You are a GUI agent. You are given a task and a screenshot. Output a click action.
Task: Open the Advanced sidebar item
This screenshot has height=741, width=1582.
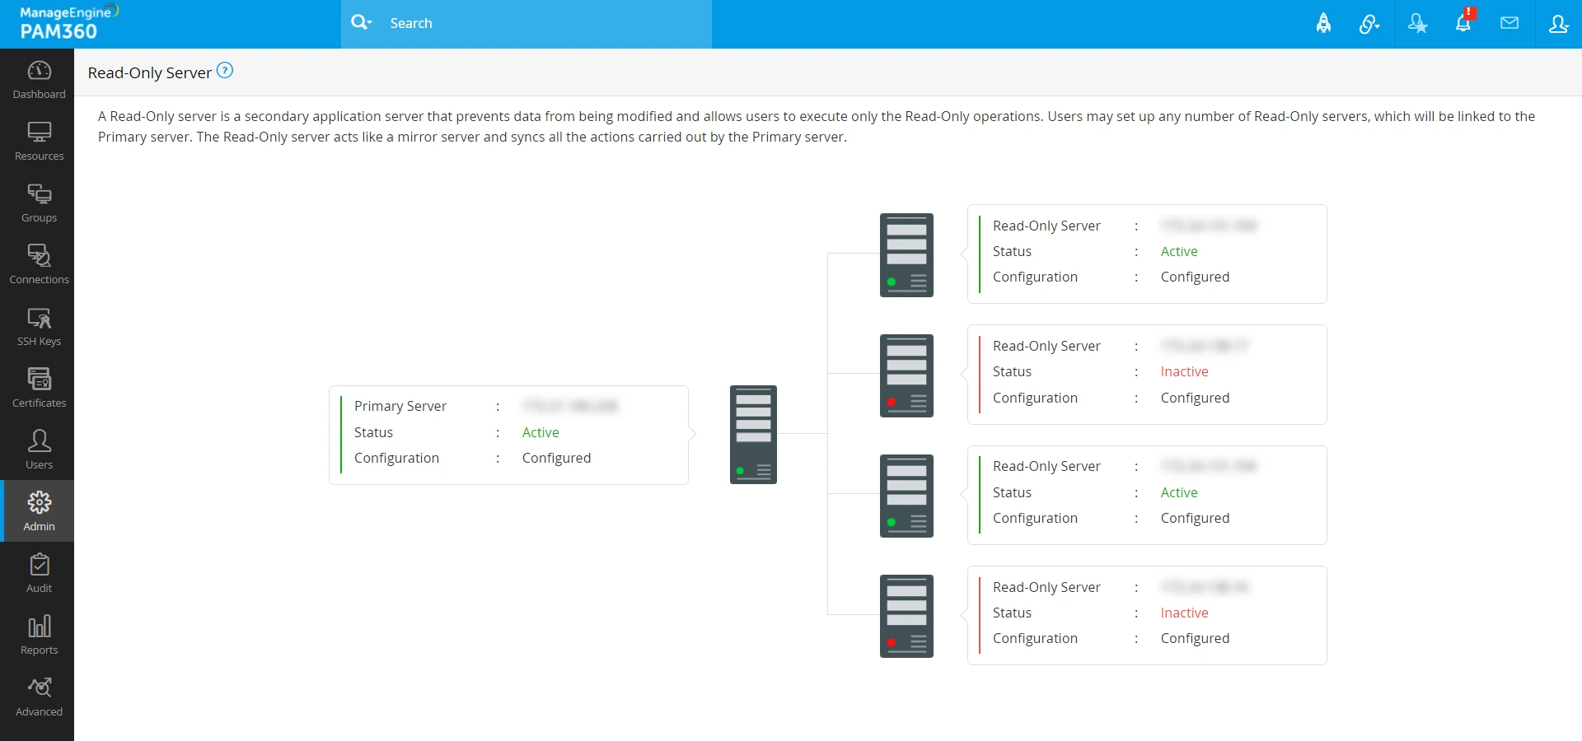point(39,697)
